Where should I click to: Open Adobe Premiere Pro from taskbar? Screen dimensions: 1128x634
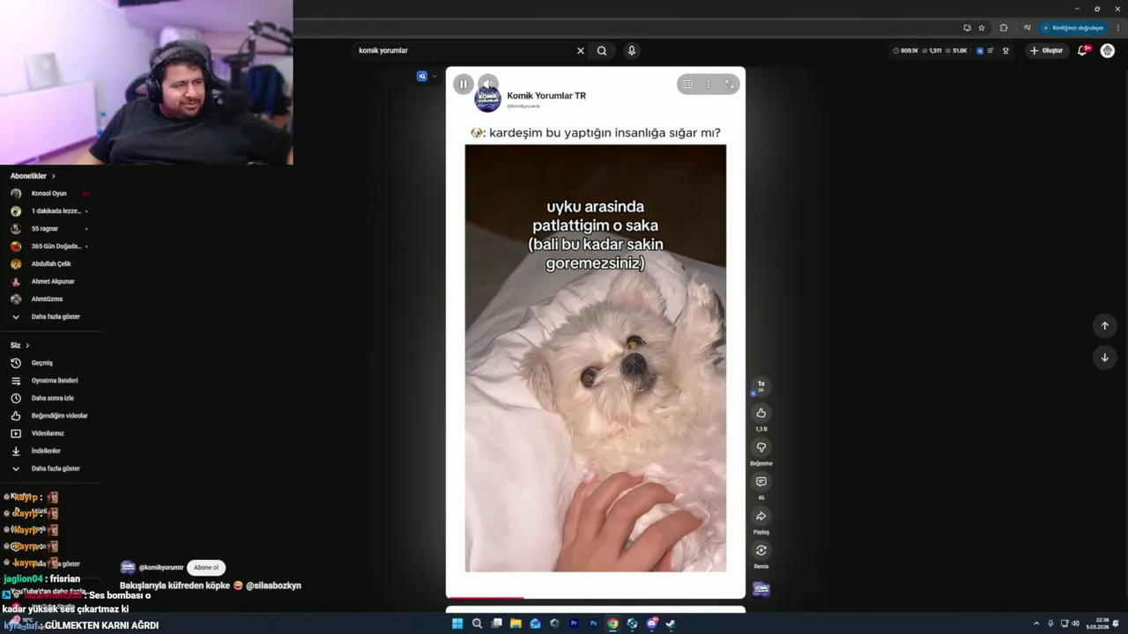[574, 623]
